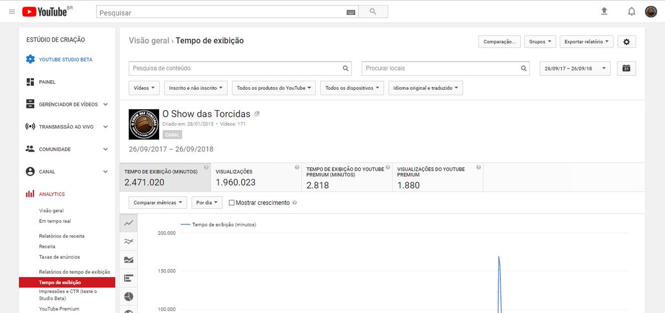This screenshot has height=313, width=665.
Task: Open the calendar date picker icon
Action: pos(627,68)
